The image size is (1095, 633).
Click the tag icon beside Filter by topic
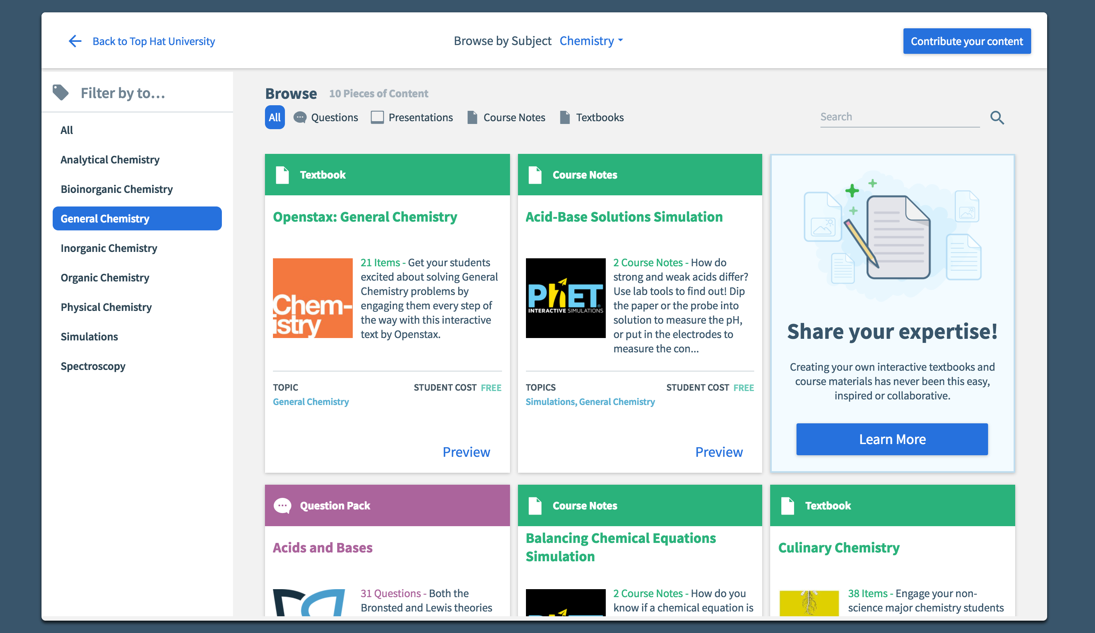click(60, 92)
